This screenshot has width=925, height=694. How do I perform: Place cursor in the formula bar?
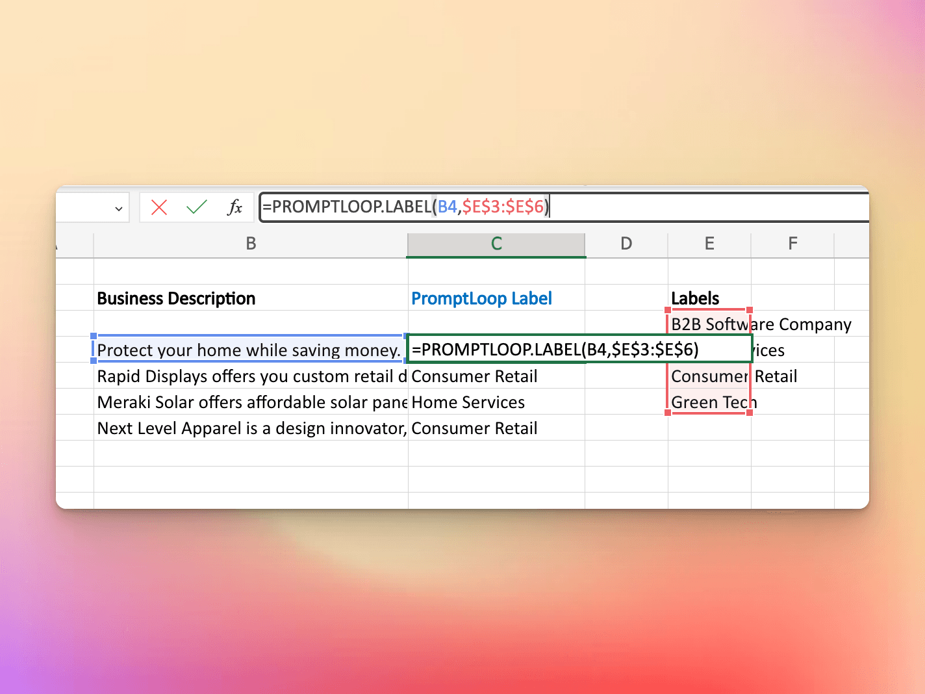pyautogui.click(x=650, y=207)
